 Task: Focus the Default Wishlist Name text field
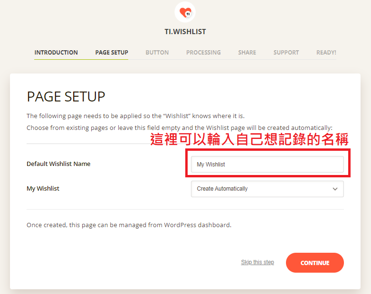coord(267,165)
